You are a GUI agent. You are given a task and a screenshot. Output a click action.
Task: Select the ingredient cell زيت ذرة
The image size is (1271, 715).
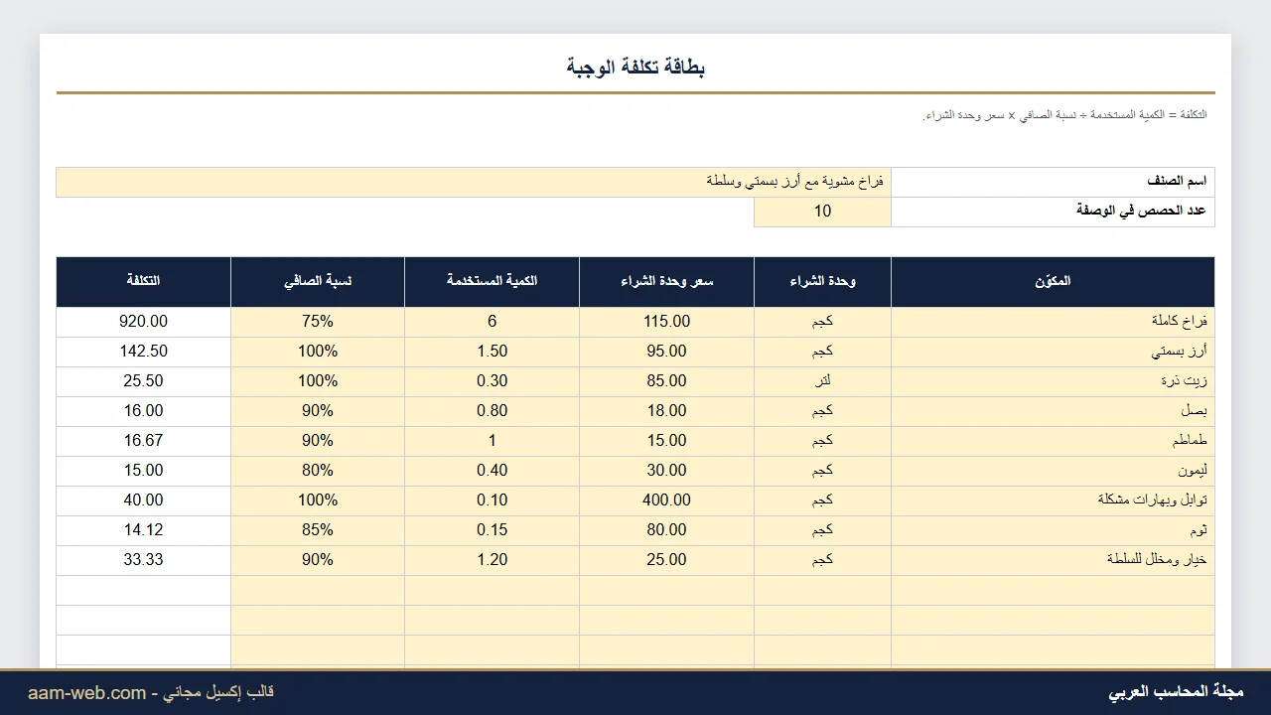[x=1053, y=381]
